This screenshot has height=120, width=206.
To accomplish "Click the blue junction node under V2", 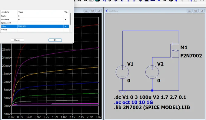I will (152, 90).
